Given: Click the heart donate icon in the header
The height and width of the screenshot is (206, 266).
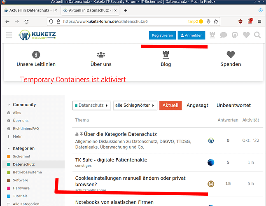Looking at the screenshot, I should click(246, 35).
